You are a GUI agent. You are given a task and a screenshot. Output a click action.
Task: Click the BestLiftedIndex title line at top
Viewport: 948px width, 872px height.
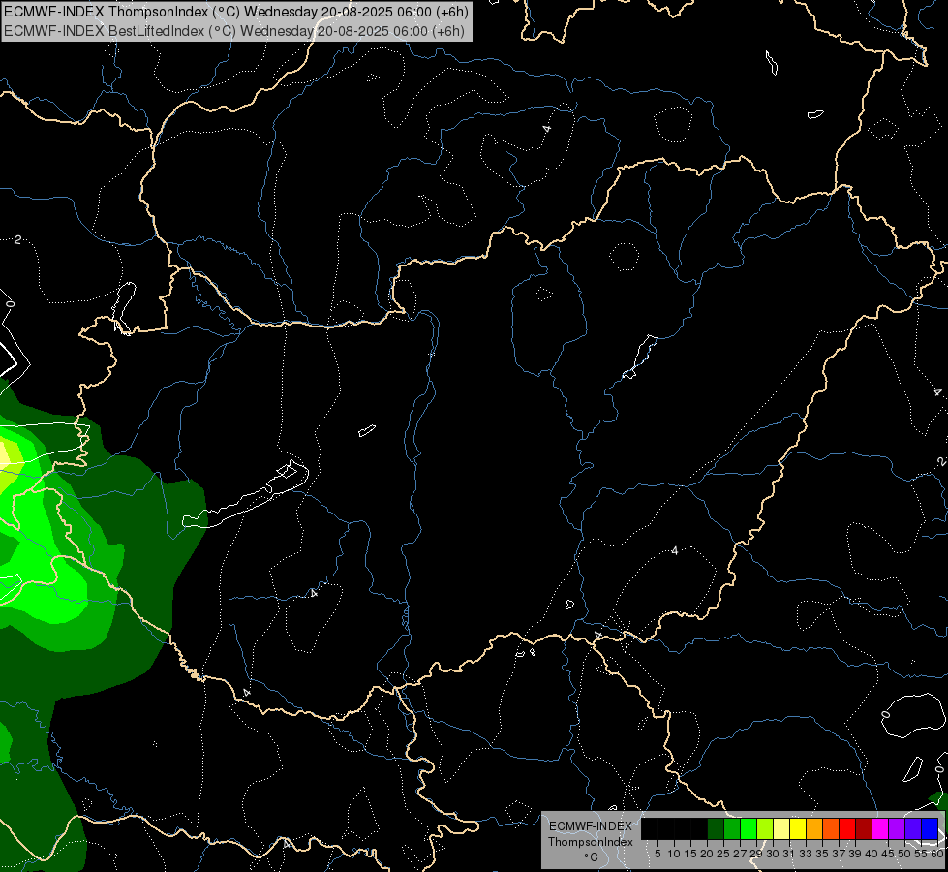tap(234, 30)
